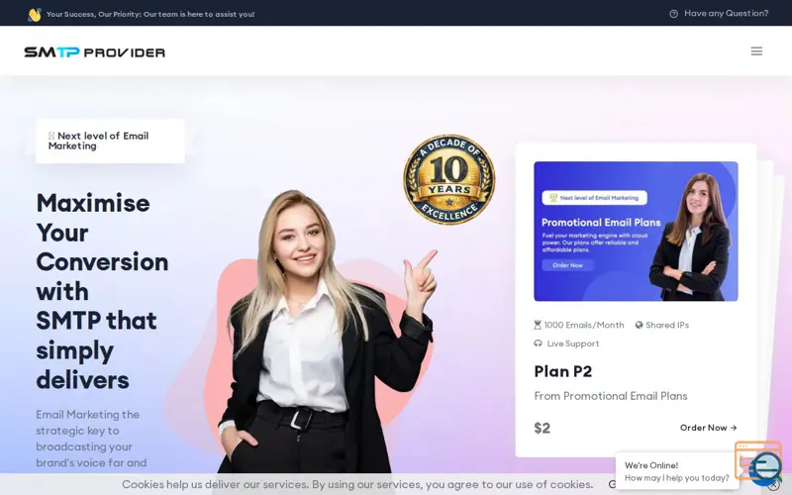
Task: Click the 10 Years Excellence badge
Action: click(449, 179)
